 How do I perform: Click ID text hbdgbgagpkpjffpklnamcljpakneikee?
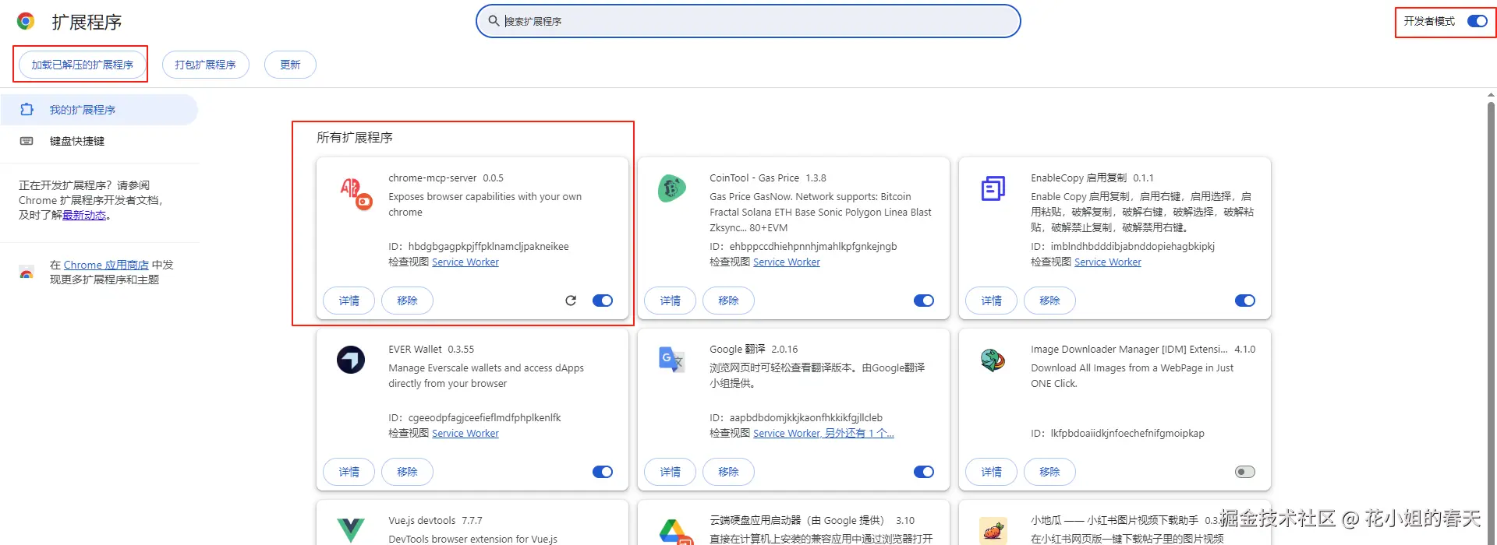click(x=489, y=247)
